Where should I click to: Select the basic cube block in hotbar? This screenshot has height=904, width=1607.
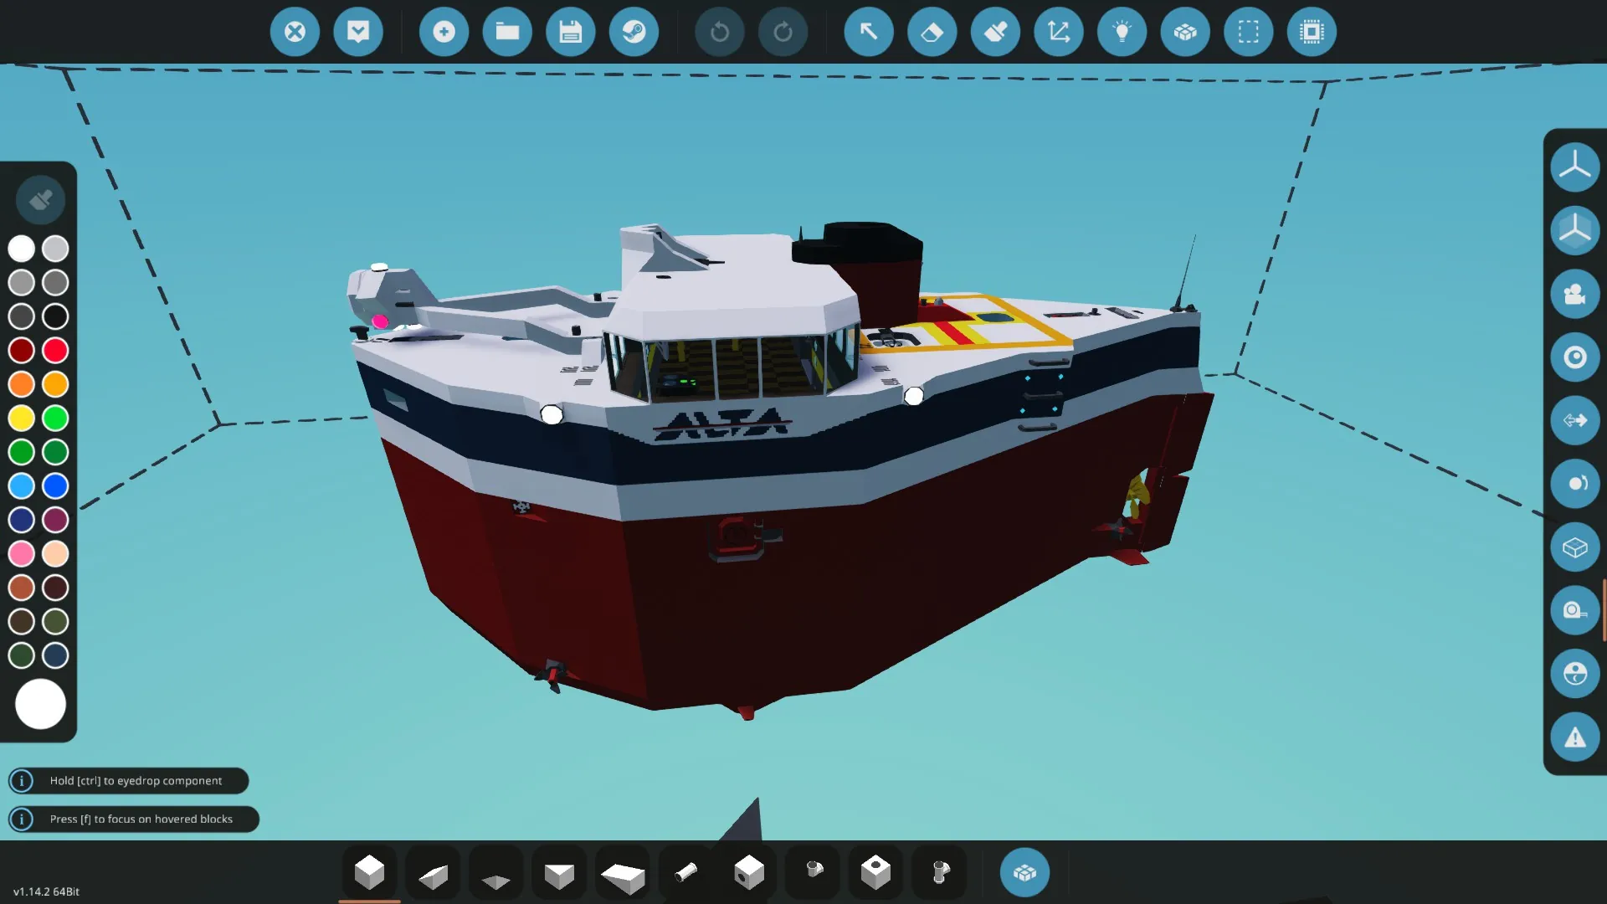[x=369, y=873]
